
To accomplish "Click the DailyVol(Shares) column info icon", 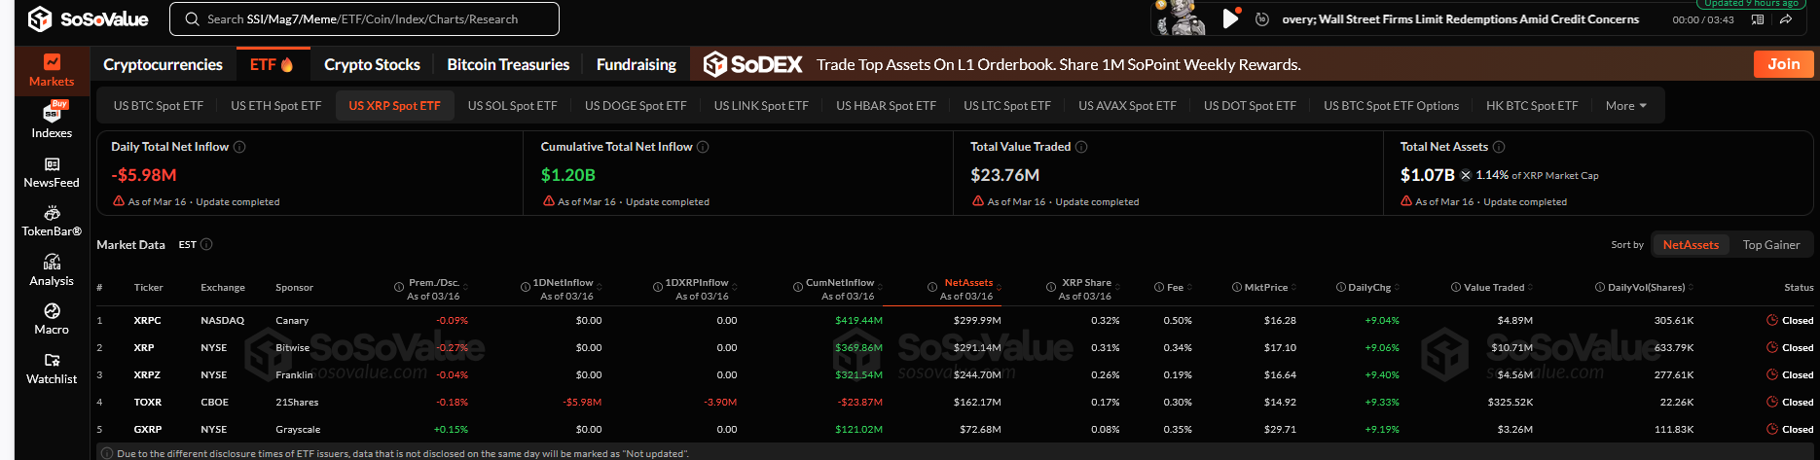I will (x=1600, y=288).
